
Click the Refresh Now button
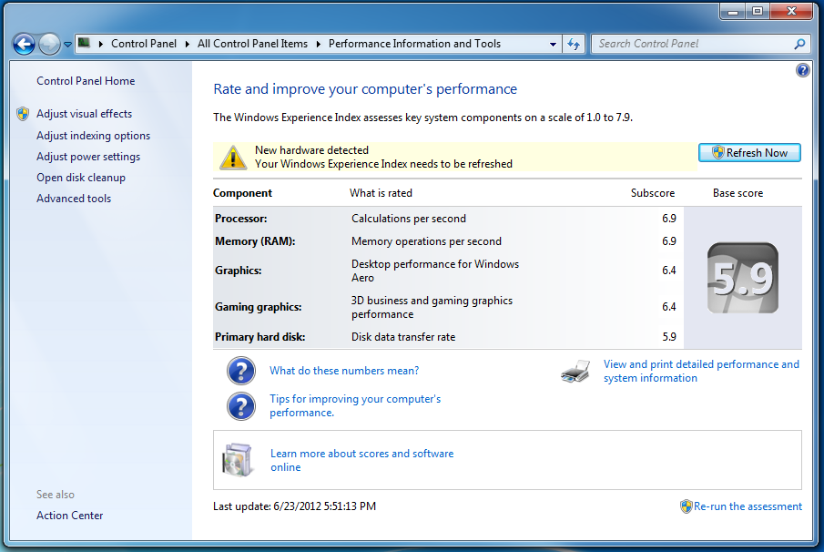pyautogui.click(x=749, y=153)
